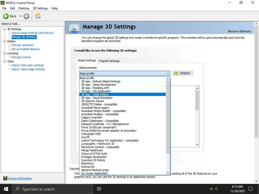Collapse the Display tree node
This screenshot has width=259, height=194.
point(5,41)
